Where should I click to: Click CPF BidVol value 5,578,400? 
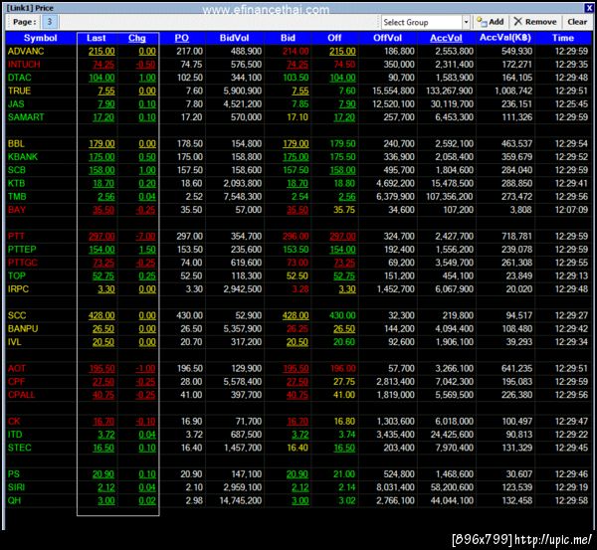243,382
